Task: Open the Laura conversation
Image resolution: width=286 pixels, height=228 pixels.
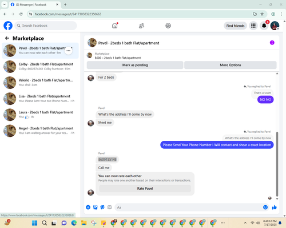Action: [x=40, y=115]
